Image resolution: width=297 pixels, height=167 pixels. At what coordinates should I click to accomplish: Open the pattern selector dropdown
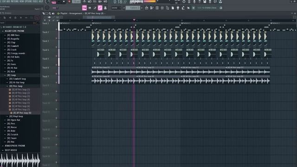coord(133,8)
